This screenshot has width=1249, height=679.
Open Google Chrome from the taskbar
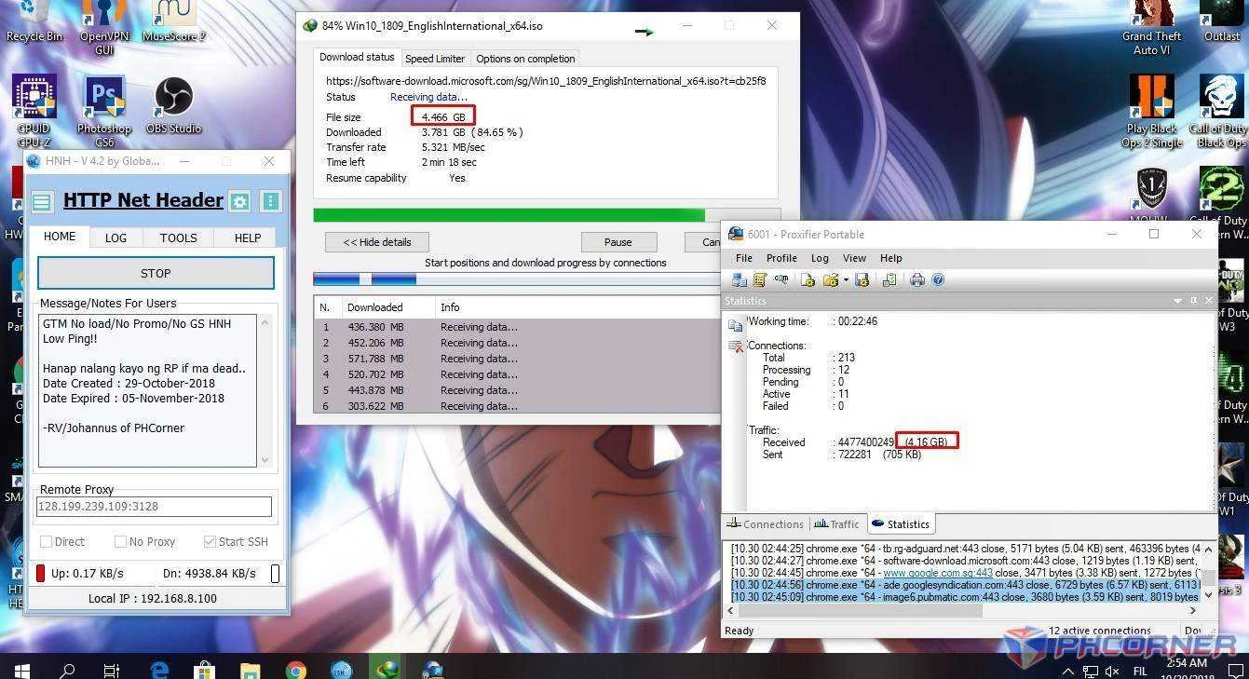(x=296, y=669)
